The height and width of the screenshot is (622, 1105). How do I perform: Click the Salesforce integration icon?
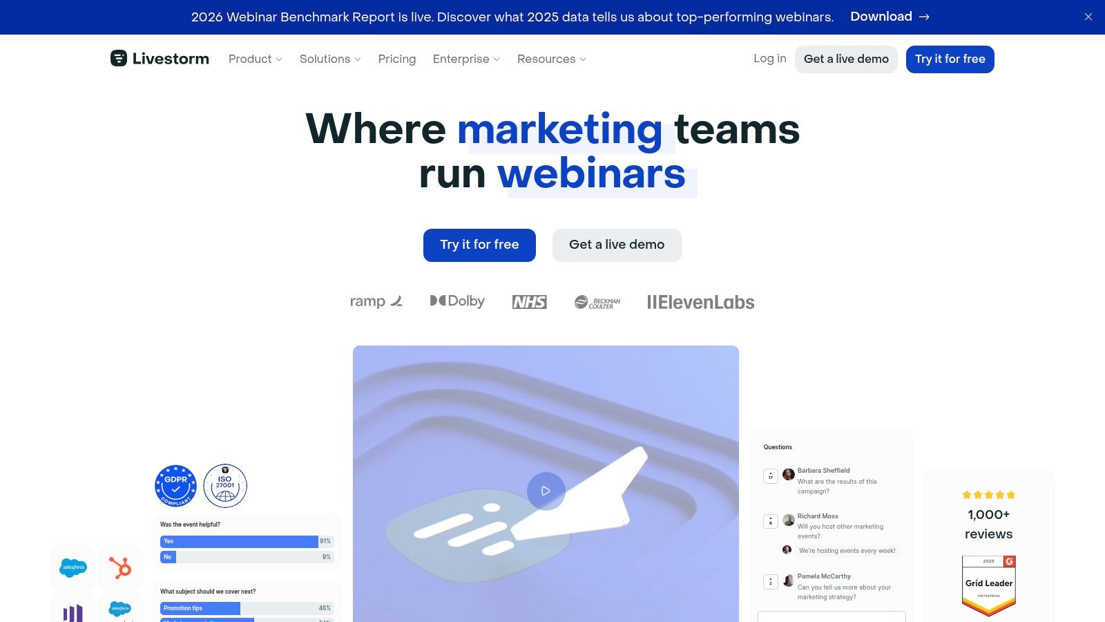pos(73,567)
